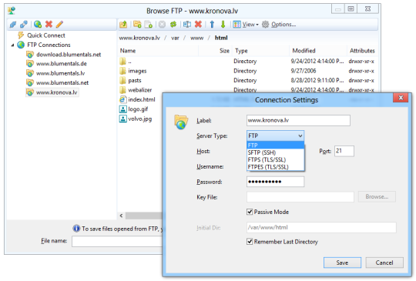Viewport: 416px width, 281px height.
Task: Click the FTP Connections globe icon
Action: (21, 45)
